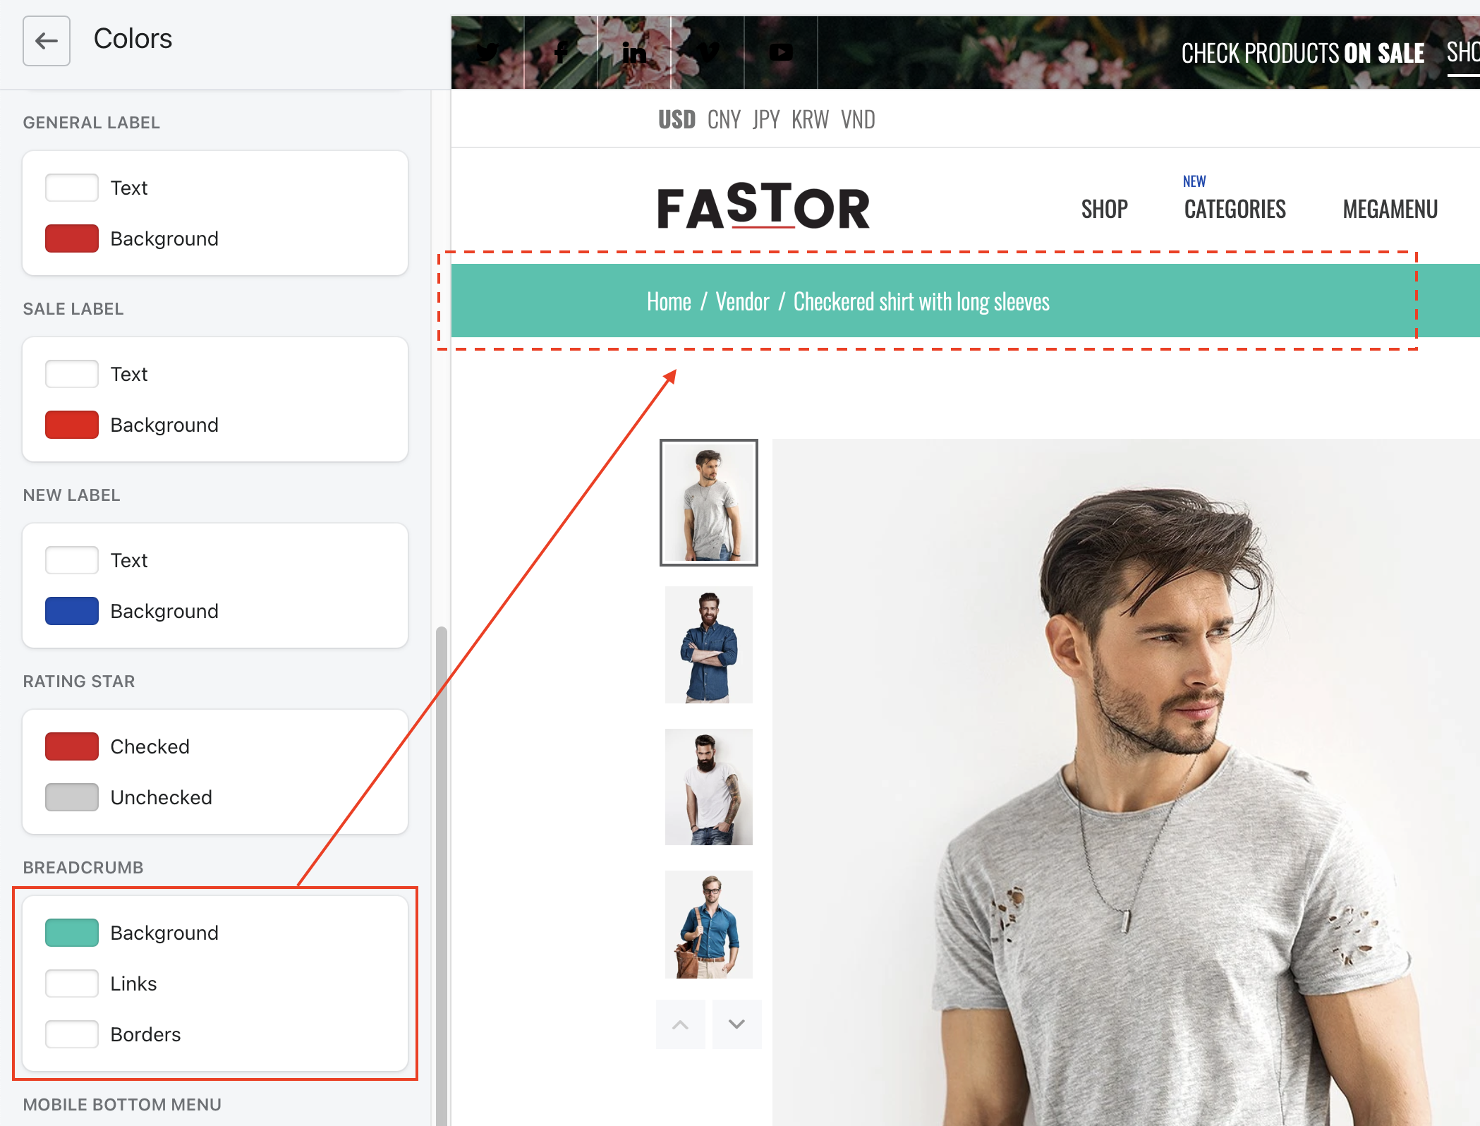Screen dimensions: 1480x1126
Task: Click the back arrow in Colors panel
Action: tap(45, 39)
